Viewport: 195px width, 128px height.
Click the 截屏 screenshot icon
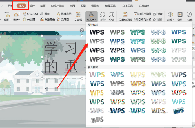pyautogui.click(x=7, y=14)
